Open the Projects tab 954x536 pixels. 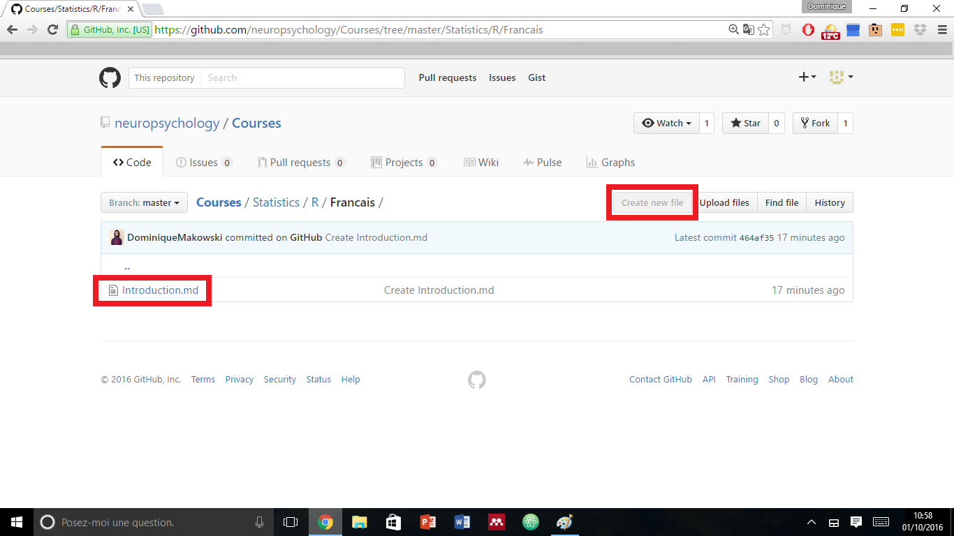404,162
